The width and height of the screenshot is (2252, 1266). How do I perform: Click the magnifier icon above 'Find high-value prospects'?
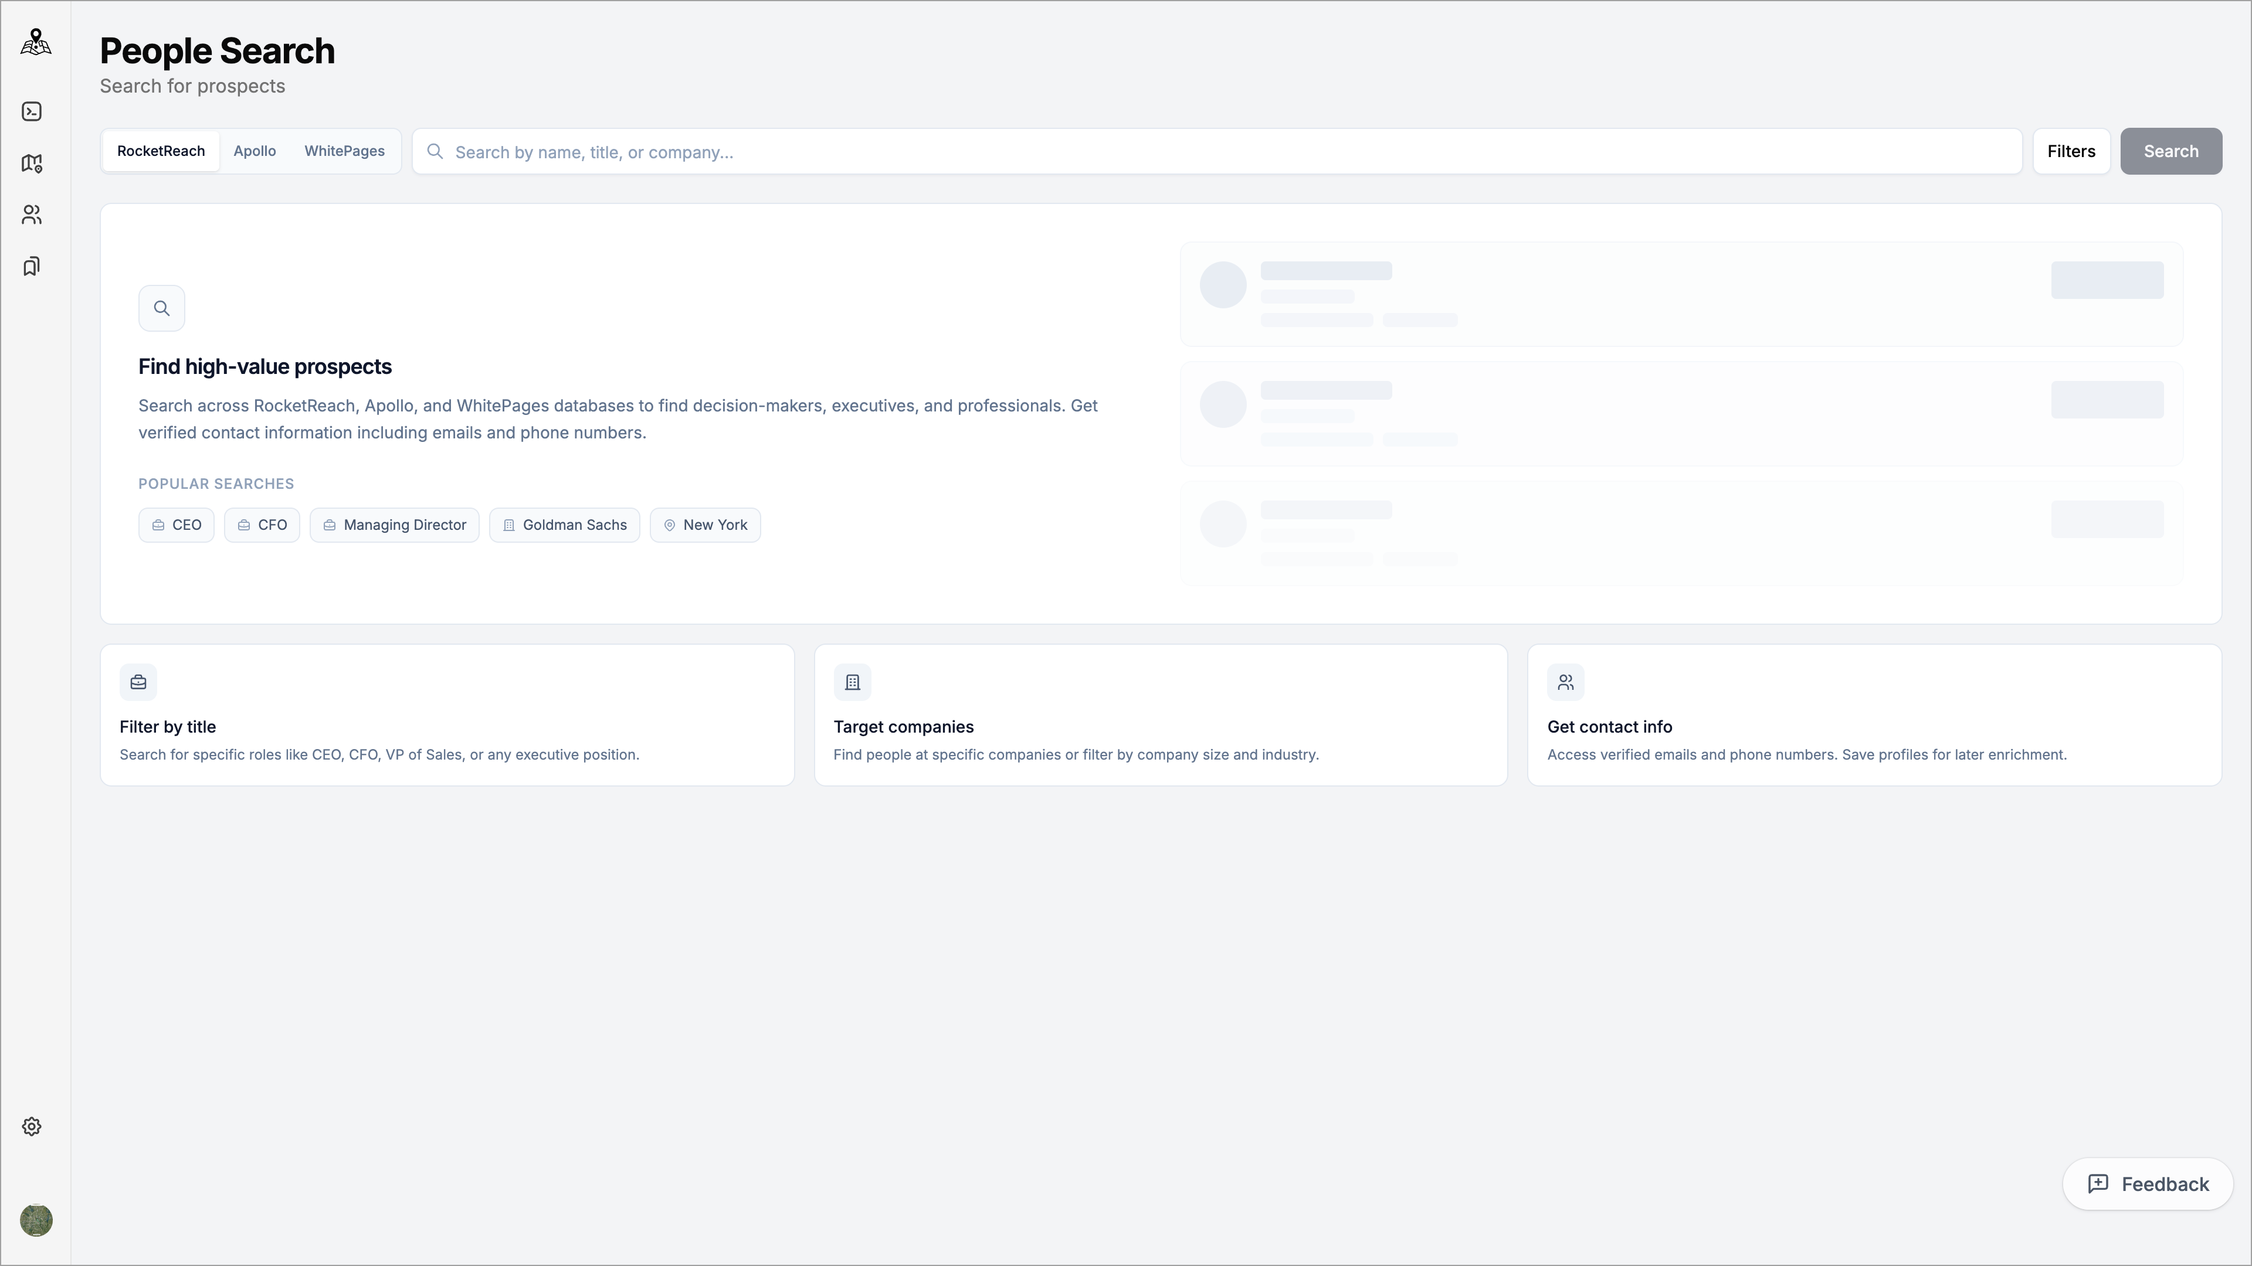(x=162, y=308)
